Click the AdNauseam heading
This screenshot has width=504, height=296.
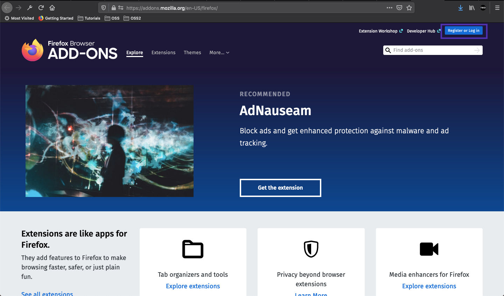point(275,111)
